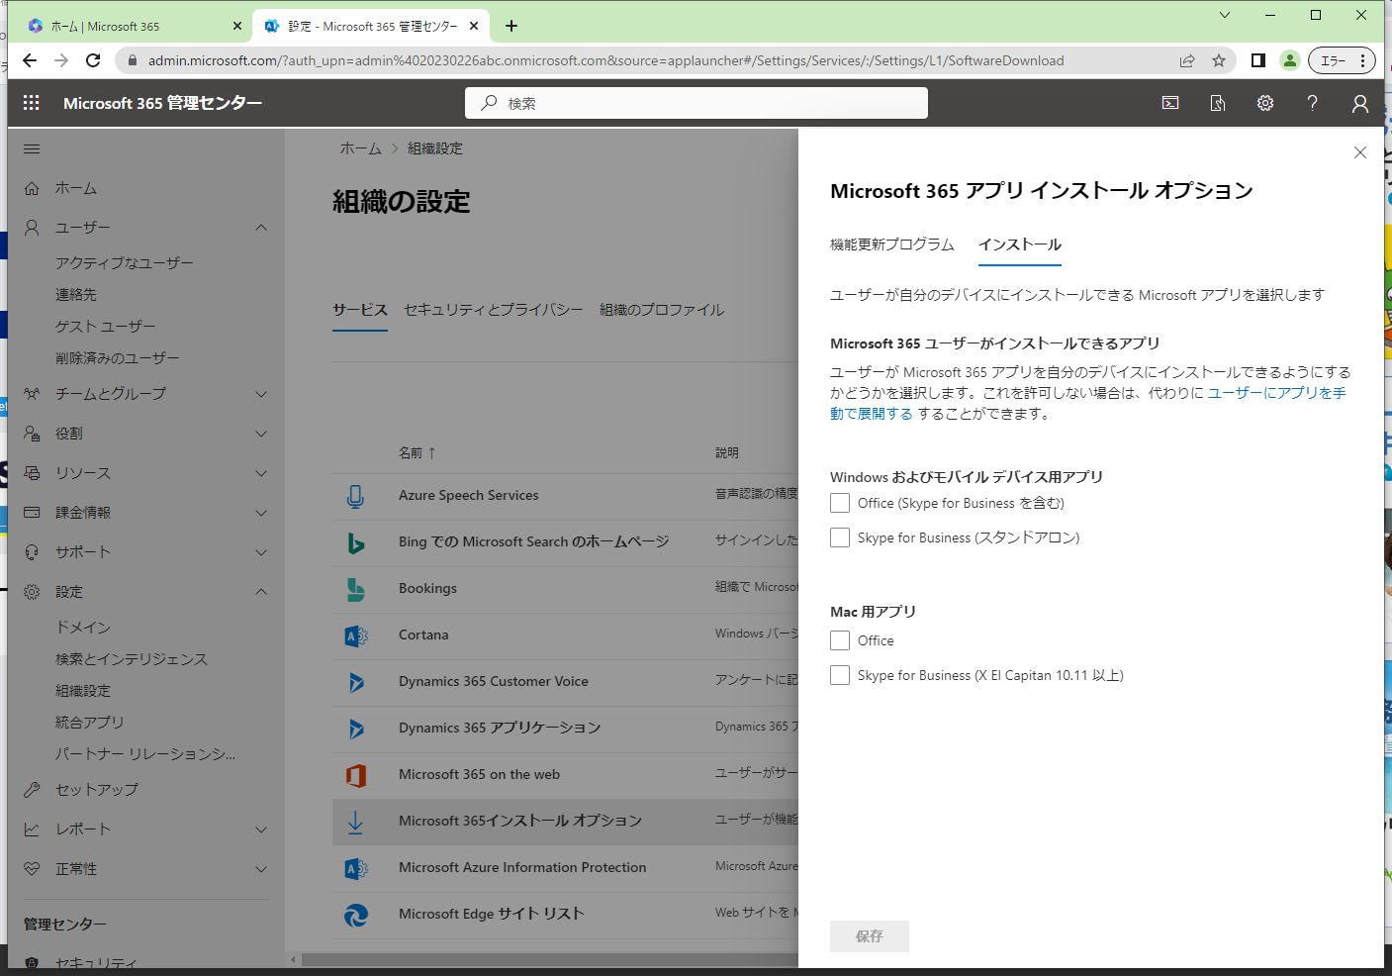This screenshot has height=976, width=1392.
Task: Click the download icon for install options
Action: click(355, 822)
